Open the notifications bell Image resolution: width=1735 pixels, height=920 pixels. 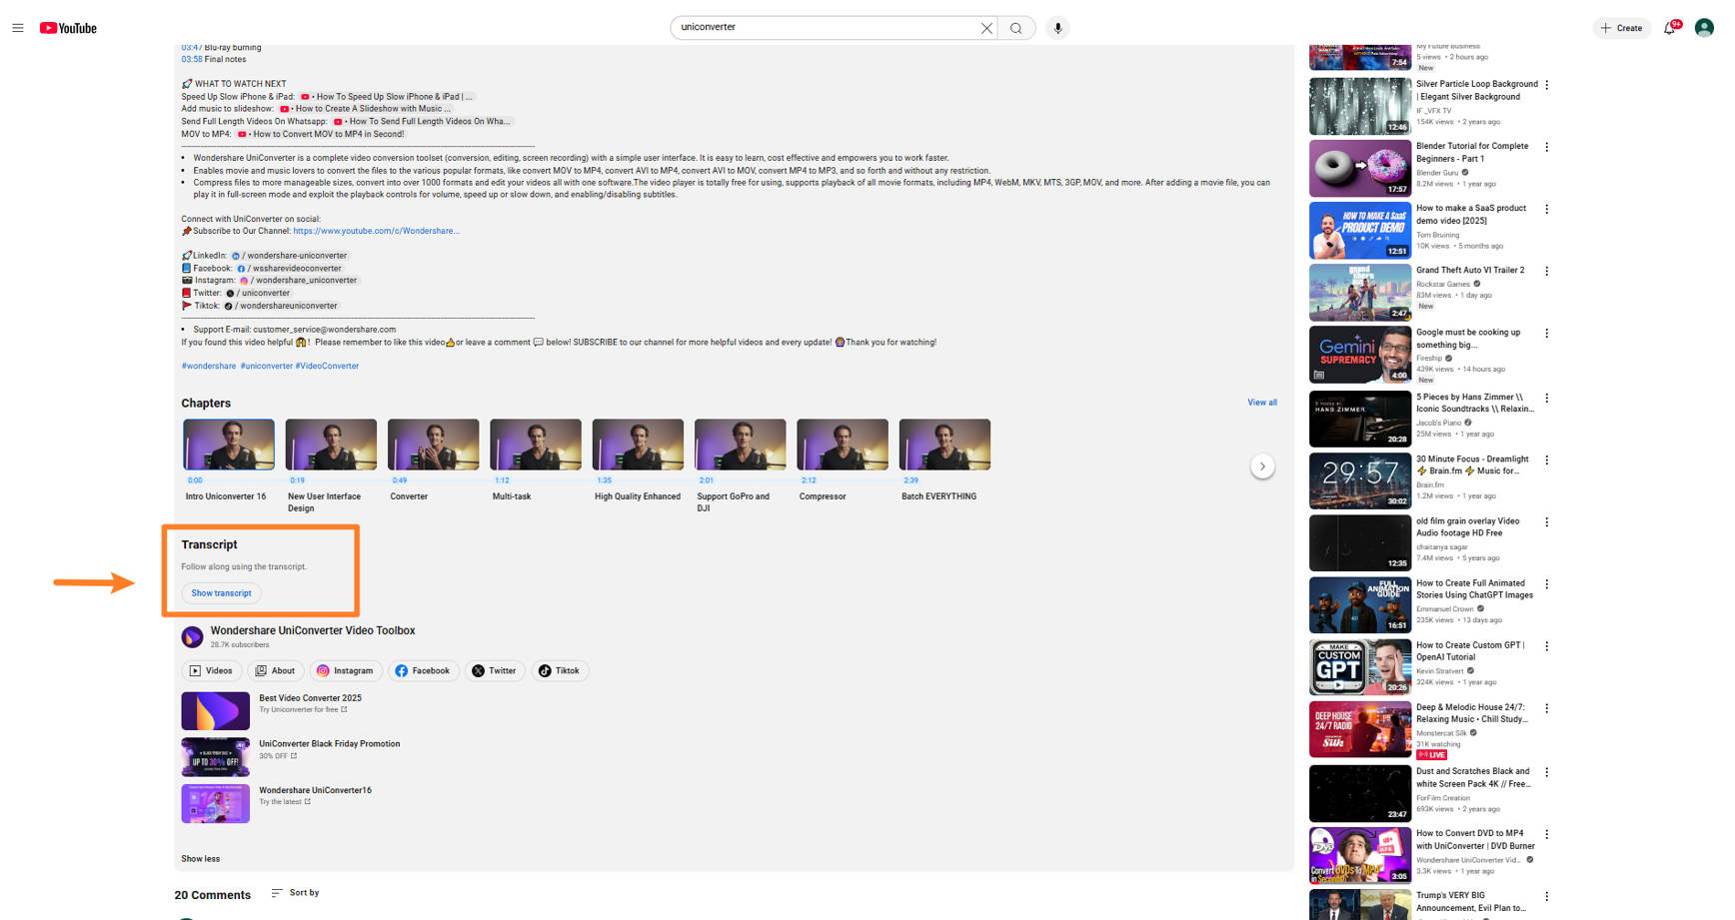coord(1670,28)
